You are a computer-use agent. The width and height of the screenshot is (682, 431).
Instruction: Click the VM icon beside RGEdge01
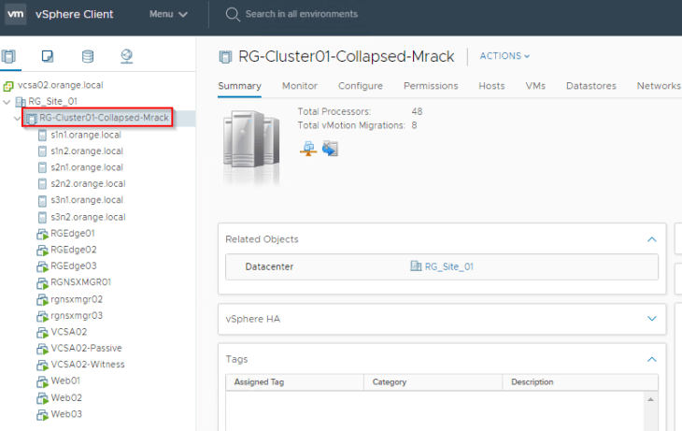[42, 235]
